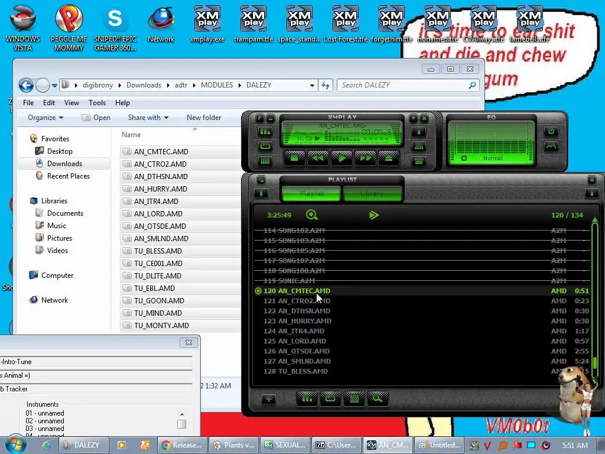The height and width of the screenshot is (454, 605).
Task: Open the File menu
Action: pyautogui.click(x=28, y=103)
